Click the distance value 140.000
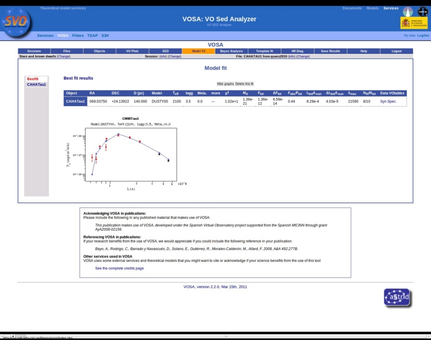Screen dimensions: 431x340 pos(140,101)
